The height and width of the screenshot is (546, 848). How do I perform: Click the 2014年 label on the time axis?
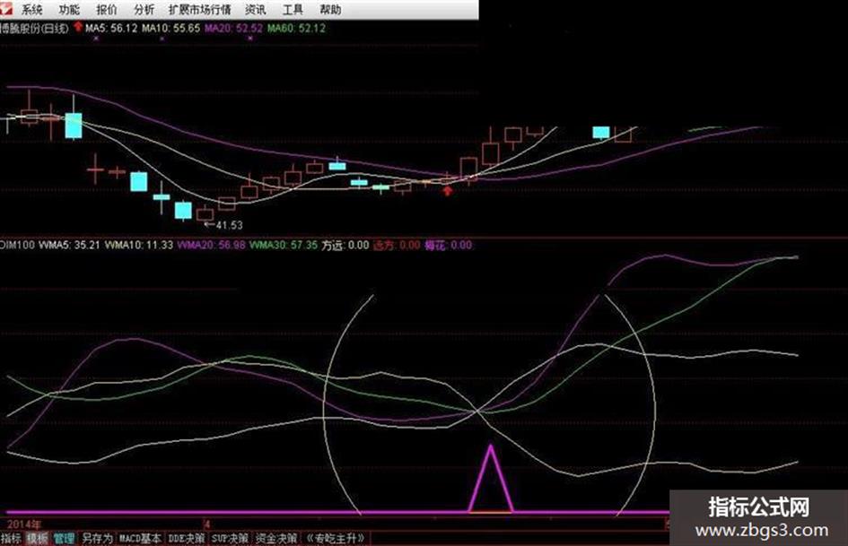[x=24, y=524]
